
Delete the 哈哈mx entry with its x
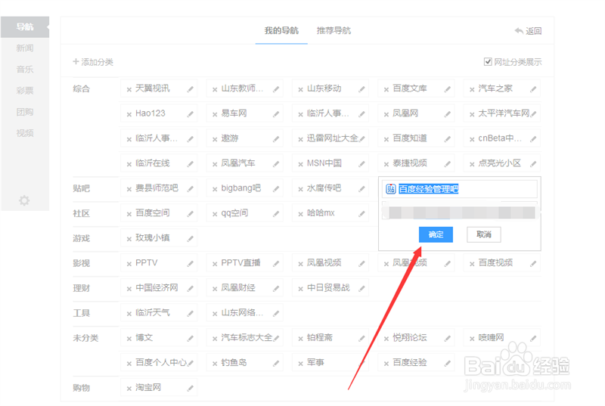[x=300, y=214]
